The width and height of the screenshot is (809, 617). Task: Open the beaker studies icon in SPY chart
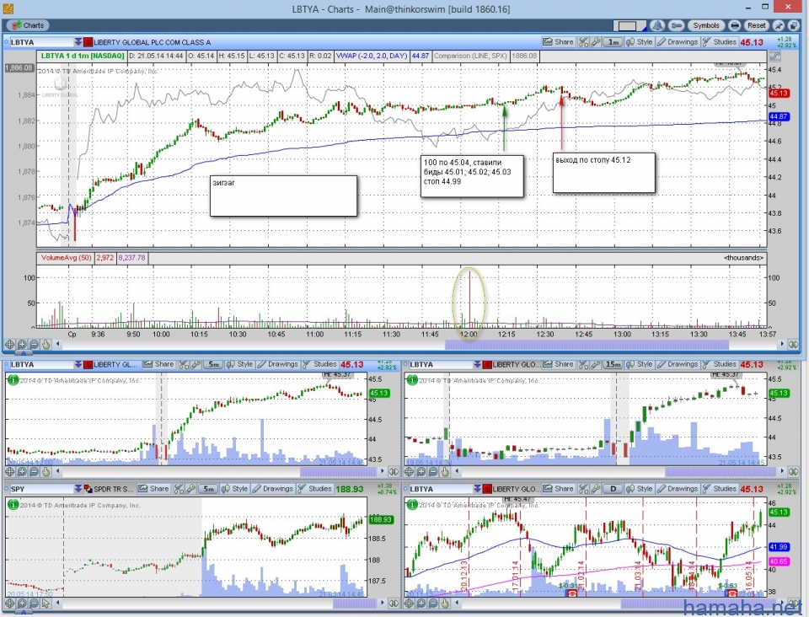[x=179, y=489]
